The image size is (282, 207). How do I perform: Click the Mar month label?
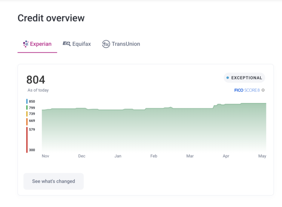190,156
